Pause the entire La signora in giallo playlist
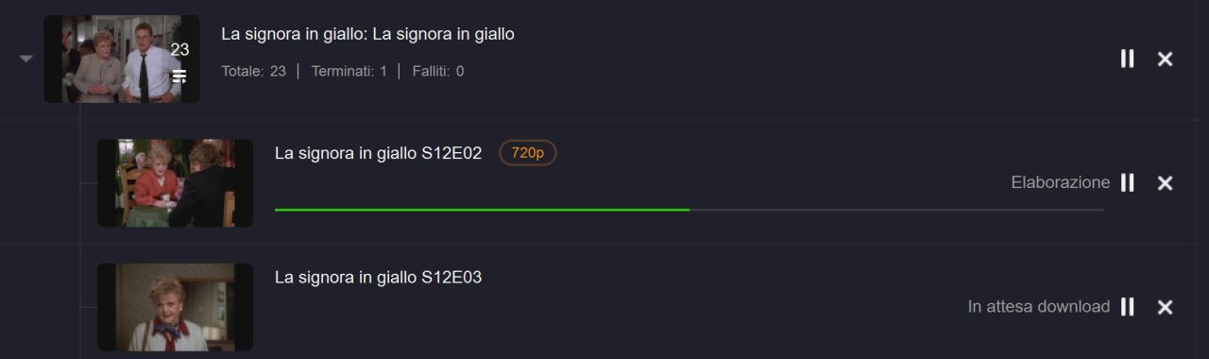 (1127, 59)
